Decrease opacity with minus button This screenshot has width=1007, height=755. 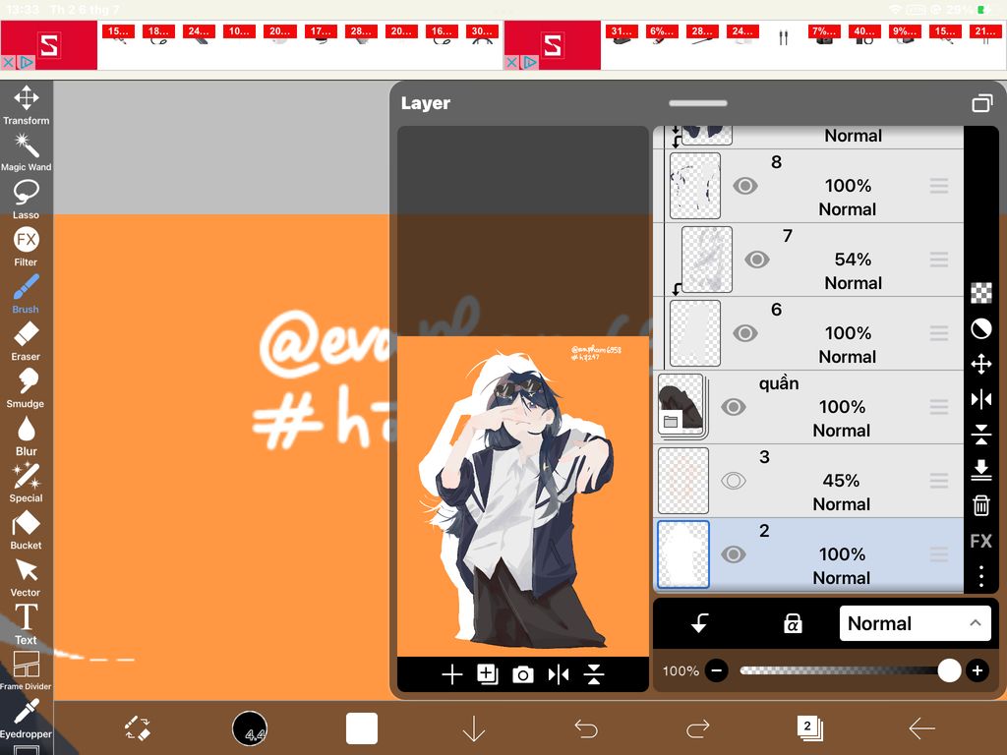click(x=716, y=670)
